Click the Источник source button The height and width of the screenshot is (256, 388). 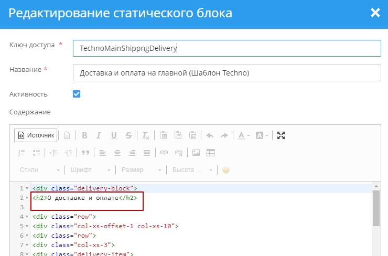click(35, 135)
